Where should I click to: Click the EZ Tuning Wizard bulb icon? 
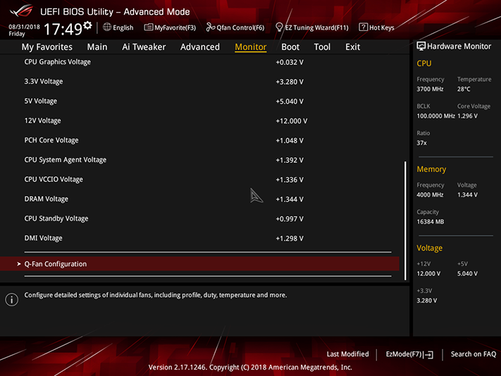[x=279, y=28]
